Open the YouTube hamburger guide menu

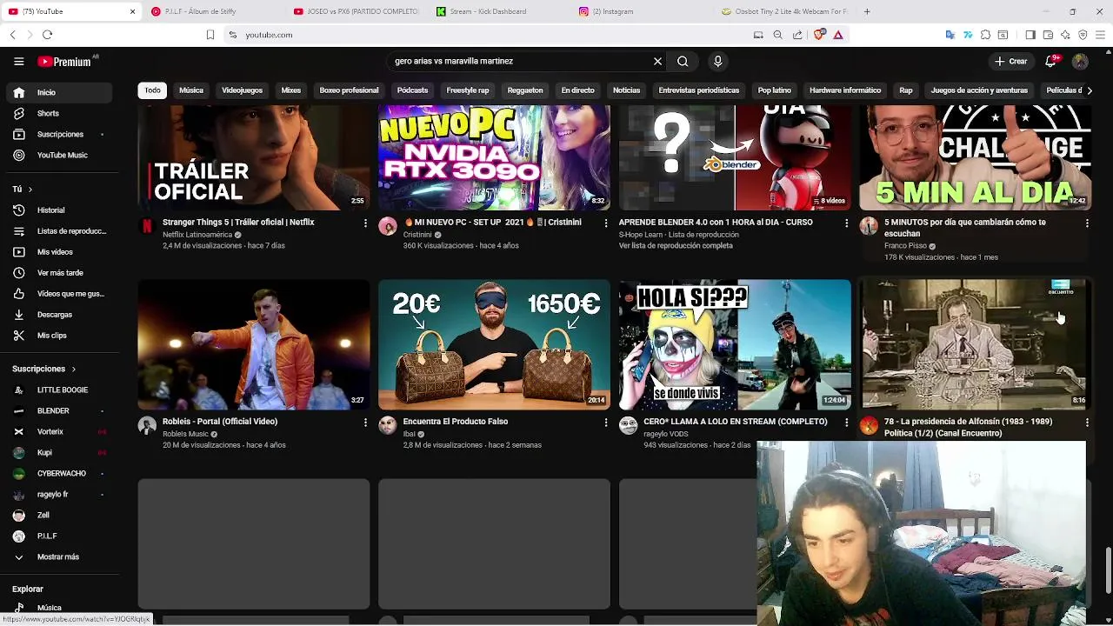point(19,62)
